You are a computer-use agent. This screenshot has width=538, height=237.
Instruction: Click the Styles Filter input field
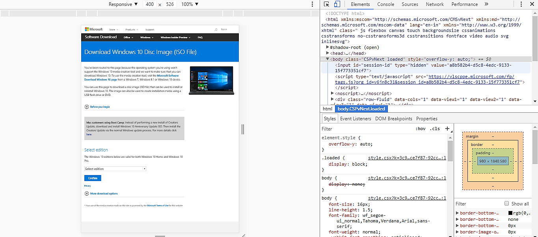367,129
